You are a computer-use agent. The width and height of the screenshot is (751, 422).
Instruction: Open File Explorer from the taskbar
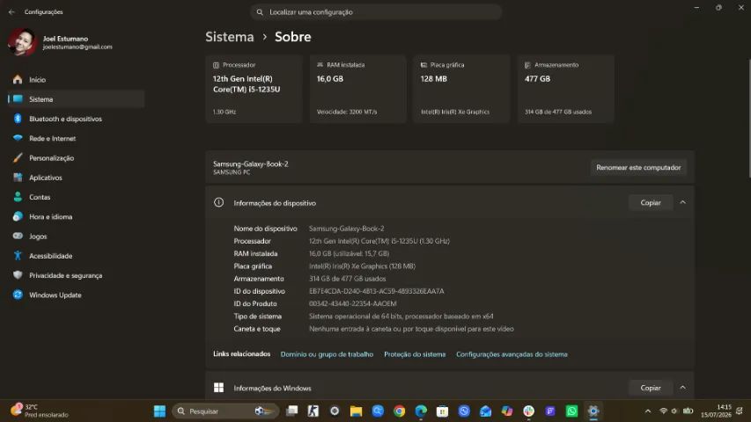click(x=356, y=411)
